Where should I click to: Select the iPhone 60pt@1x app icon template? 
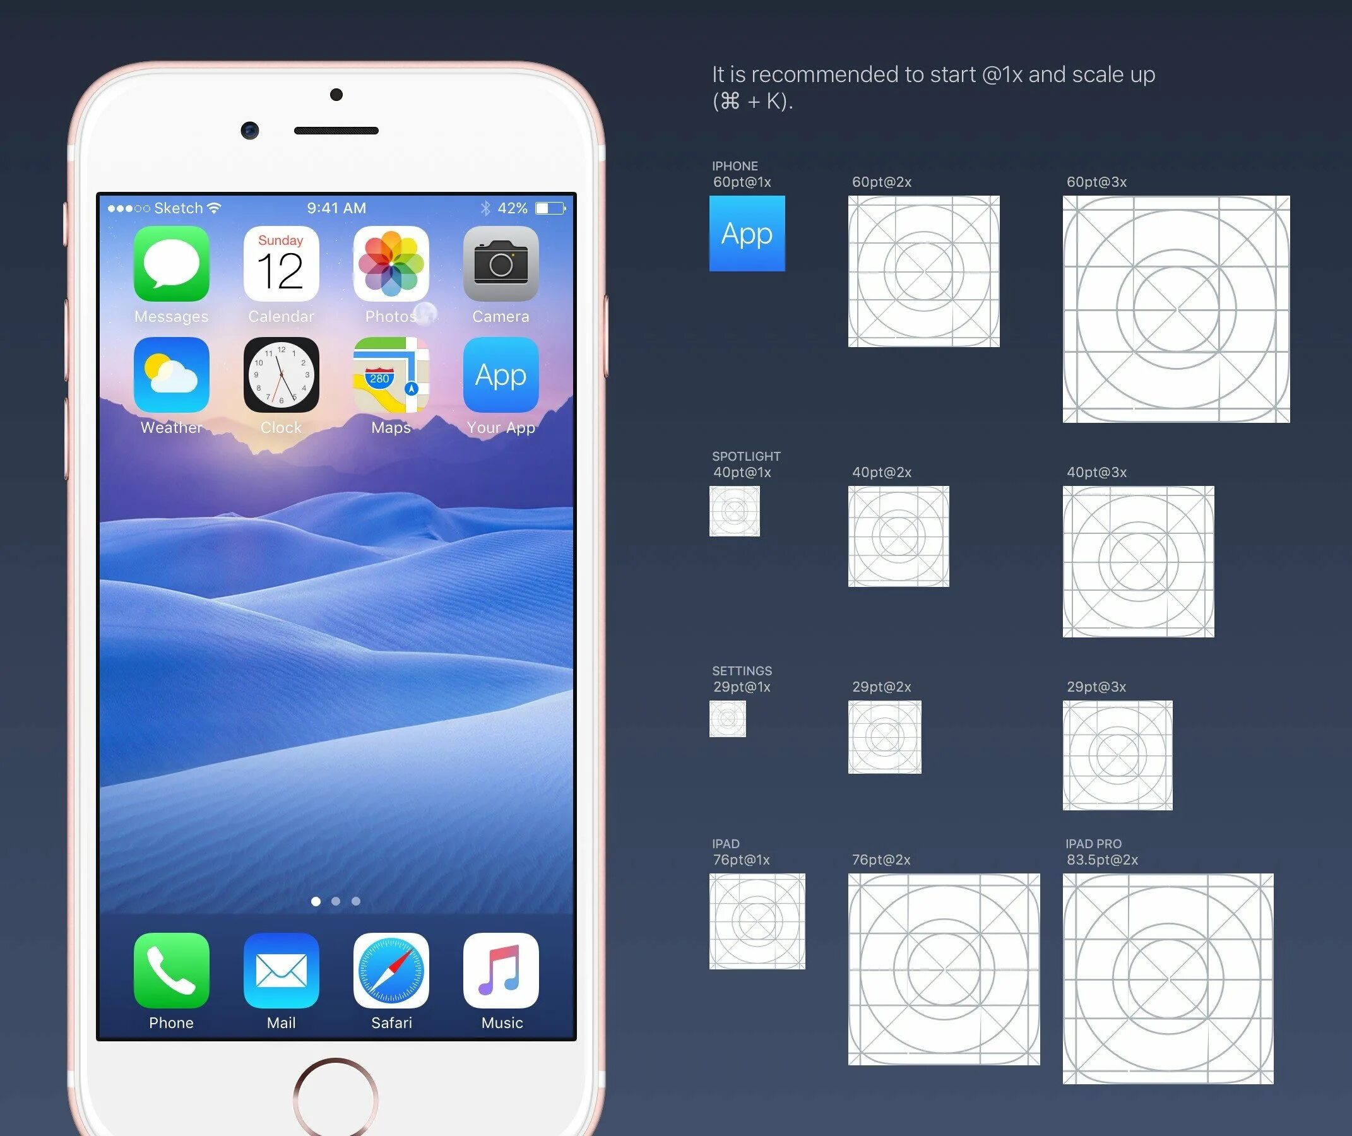[x=748, y=237]
